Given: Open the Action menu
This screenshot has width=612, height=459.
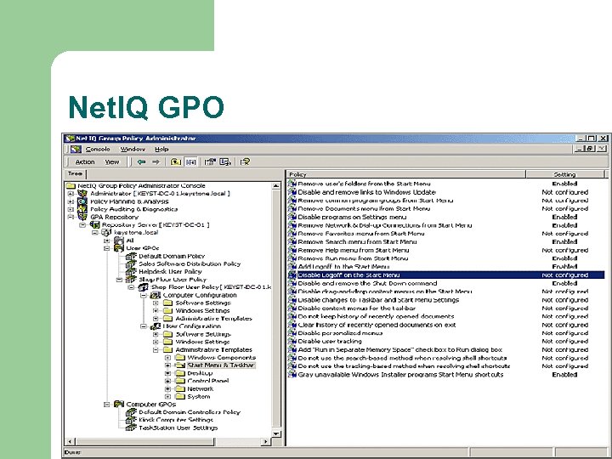Looking at the screenshot, I should coord(85,162).
